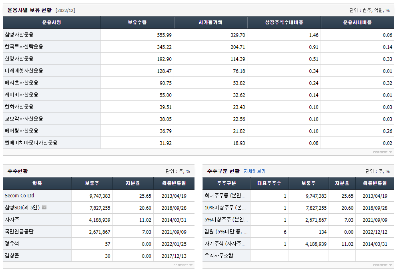The width and height of the screenshot is (397, 271).
Task: Click the 555.99 holding quantity value
Action: click(x=164, y=35)
